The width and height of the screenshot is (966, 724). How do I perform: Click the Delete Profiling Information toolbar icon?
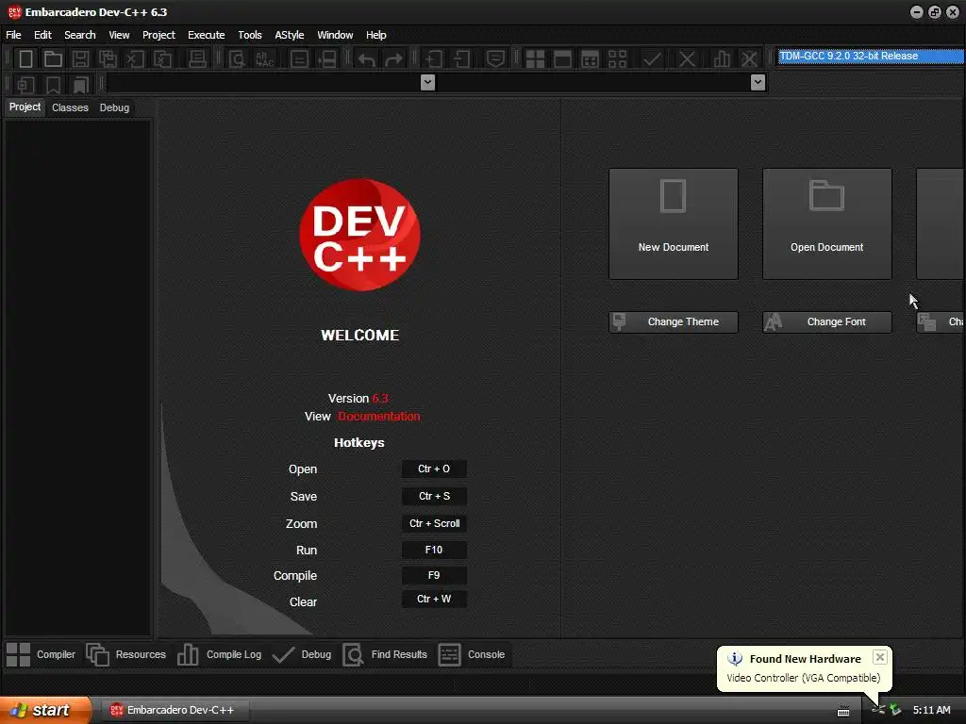pyautogui.click(x=749, y=59)
